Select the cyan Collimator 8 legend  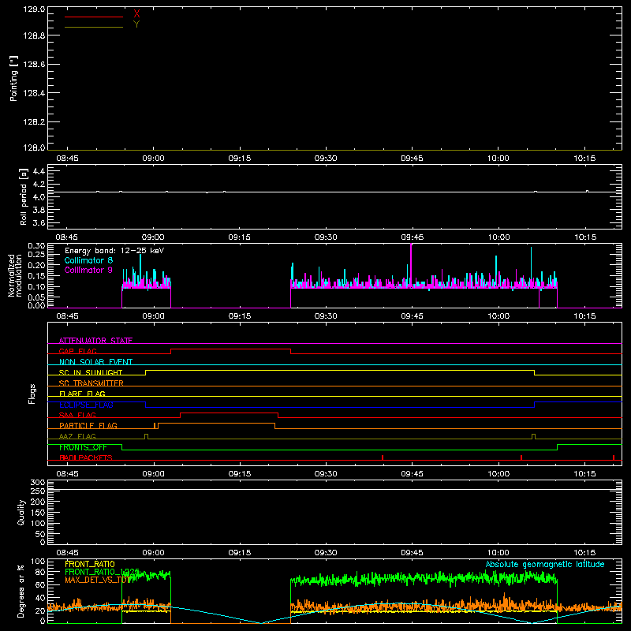(88, 260)
